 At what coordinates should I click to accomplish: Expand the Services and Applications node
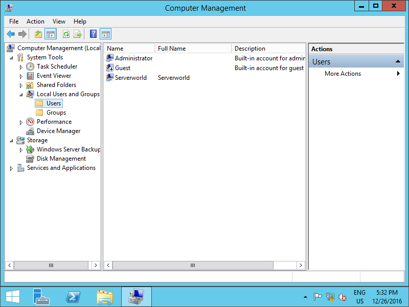tap(12, 168)
